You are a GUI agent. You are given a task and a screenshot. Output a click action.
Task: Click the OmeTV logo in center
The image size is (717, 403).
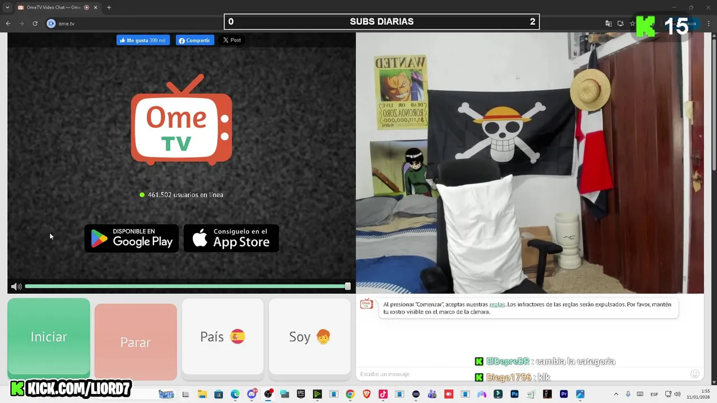click(181, 119)
